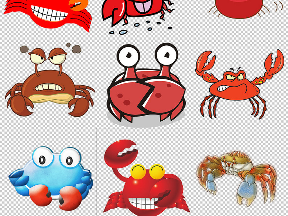Click the gray shadow under cracked-shell crab
The width and height of the screenshot is (288, 216).
tap(144, 120)
